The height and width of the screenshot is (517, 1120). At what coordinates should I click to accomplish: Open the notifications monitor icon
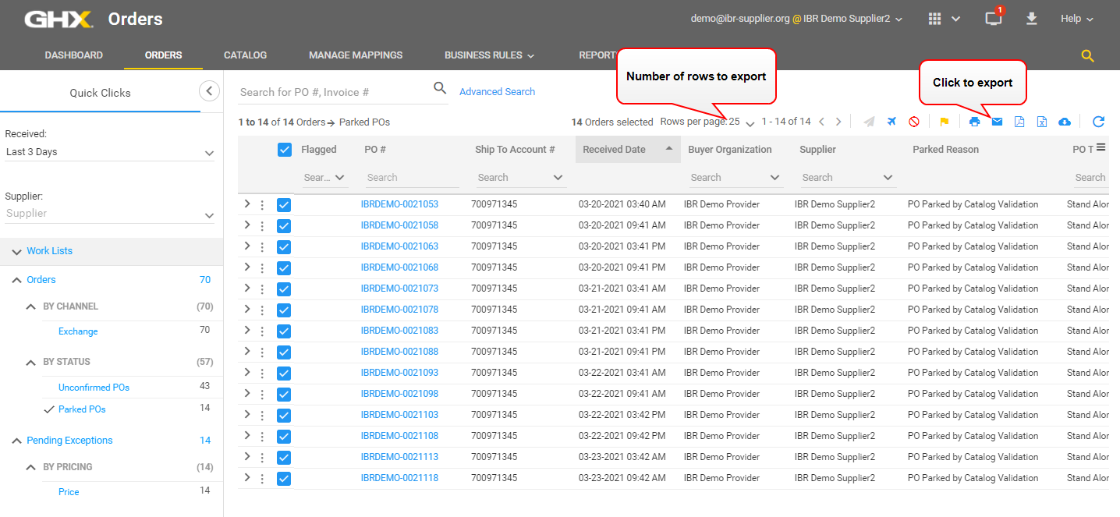tap(994, 19)
